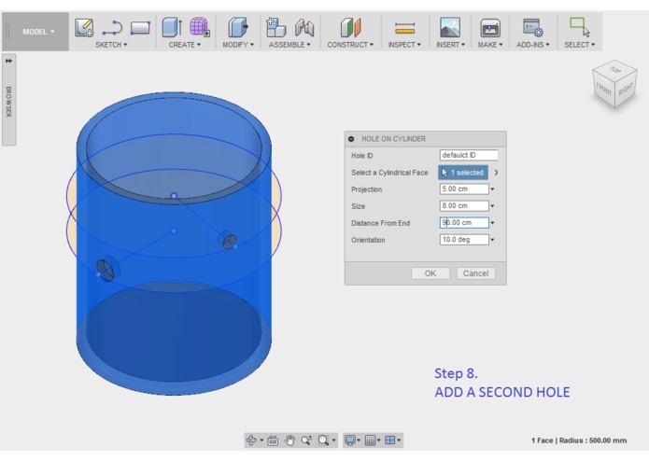649x461 pixels.
Task: Click the Extrude tool icon
Action: [172, 27]
